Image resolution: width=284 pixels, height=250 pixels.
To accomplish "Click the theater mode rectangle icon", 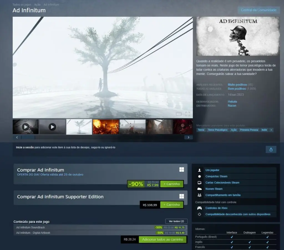I will pyautogui.click(x=179, y=114).
